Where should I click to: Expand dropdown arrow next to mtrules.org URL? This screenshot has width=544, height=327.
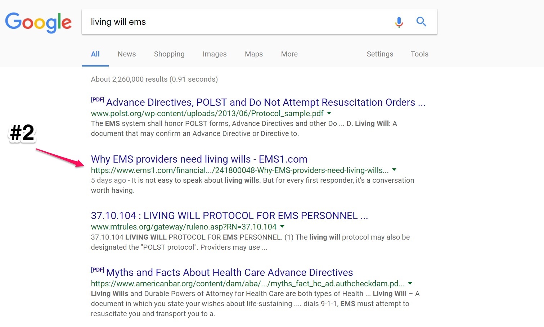tap(282, 226)
